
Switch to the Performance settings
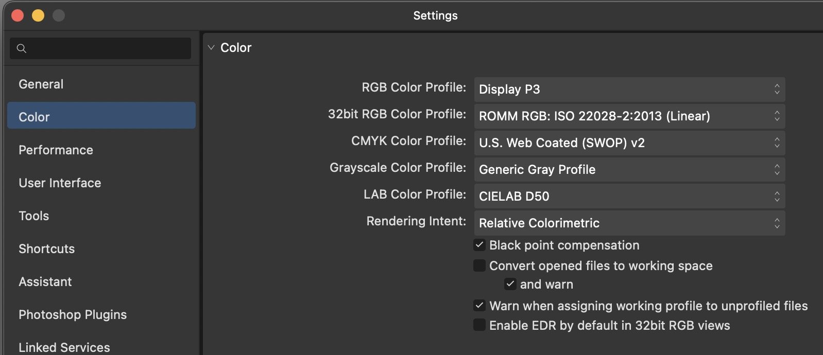pos(56,150)
